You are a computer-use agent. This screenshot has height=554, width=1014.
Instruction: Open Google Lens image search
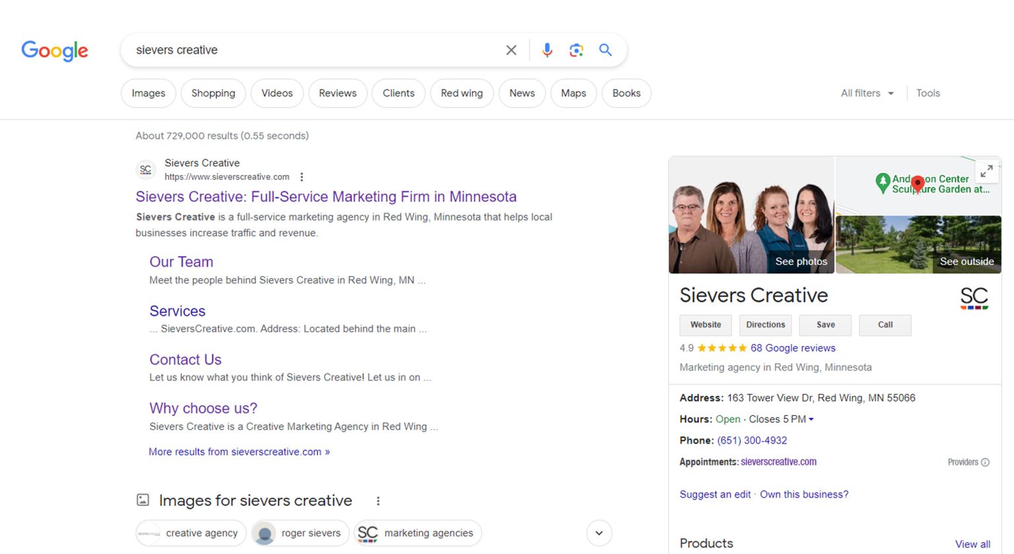[x=576, y=50]
